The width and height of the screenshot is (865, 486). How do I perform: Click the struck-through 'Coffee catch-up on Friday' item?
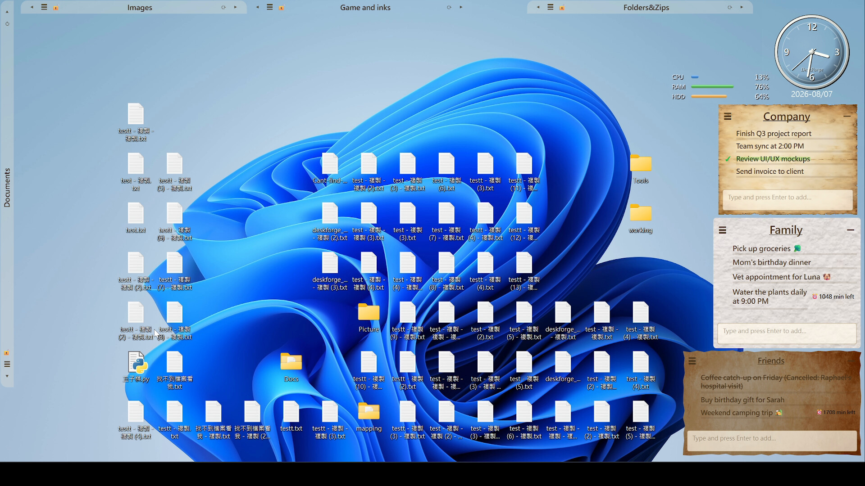(x=776, y=382)
